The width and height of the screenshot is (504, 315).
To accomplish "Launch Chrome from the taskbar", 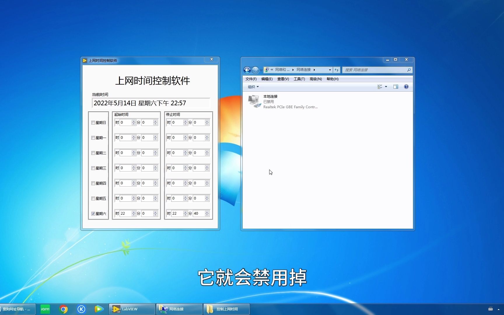I will (64, 309).
